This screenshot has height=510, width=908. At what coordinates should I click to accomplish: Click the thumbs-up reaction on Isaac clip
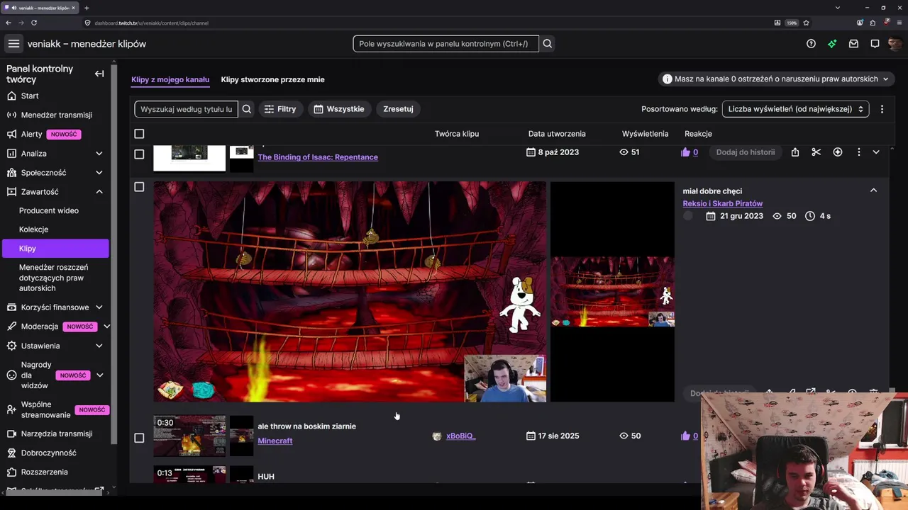point(685,152)
